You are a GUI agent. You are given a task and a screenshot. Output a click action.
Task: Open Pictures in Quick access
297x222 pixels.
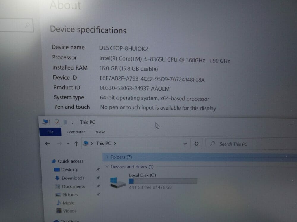(x=70, y=195)
